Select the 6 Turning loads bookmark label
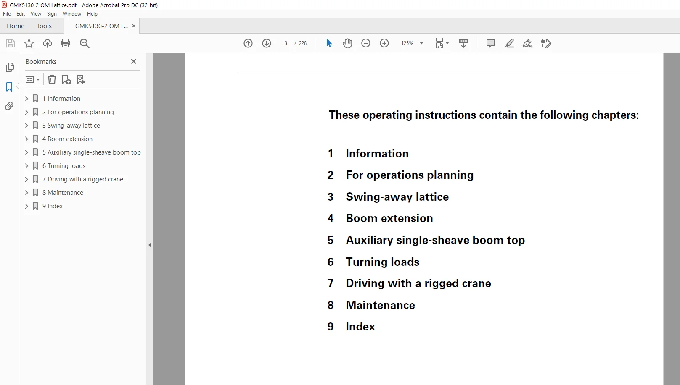Viewport: 680px width, 385px height. 64,166
